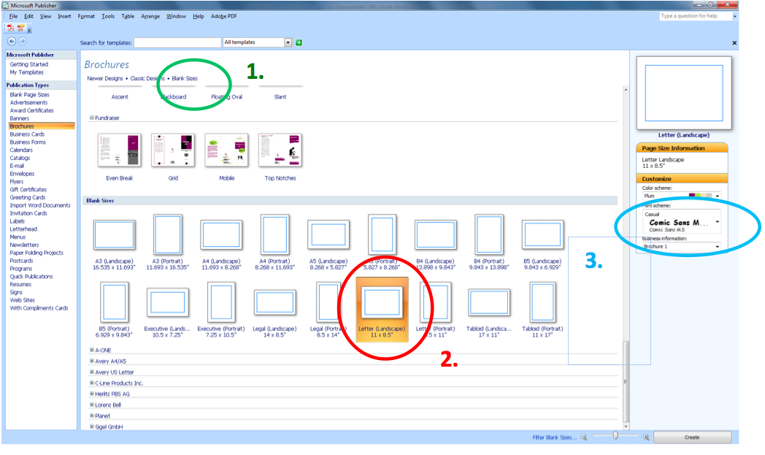
Task: Click the zoom out magnifier icon
Action: (x=584, y=436)
